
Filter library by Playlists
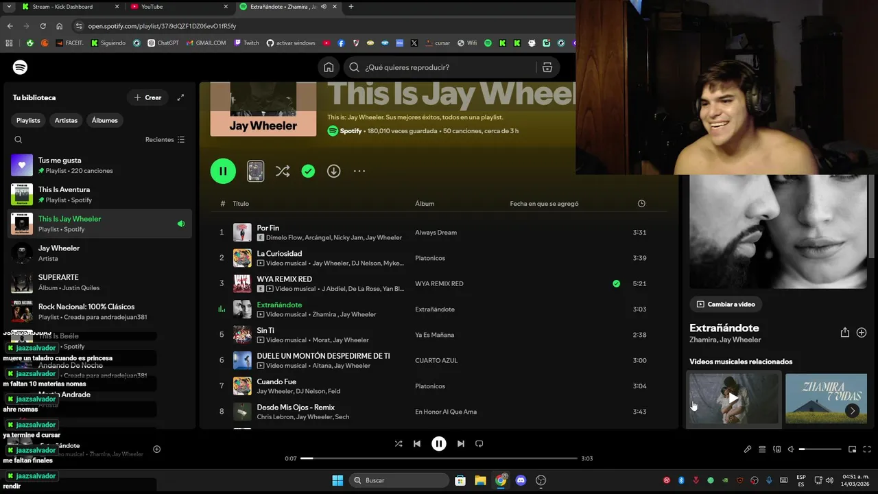click(28, 120)
